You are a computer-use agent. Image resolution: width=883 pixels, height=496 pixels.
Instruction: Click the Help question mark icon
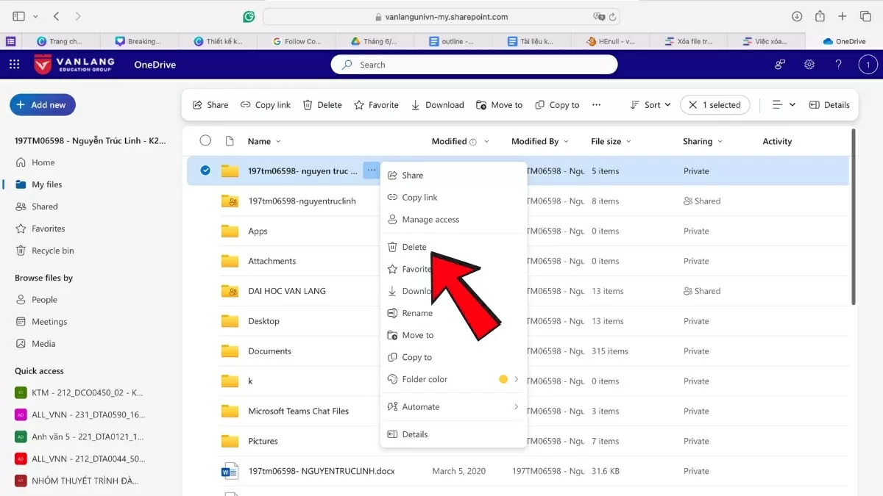point(838,65)
